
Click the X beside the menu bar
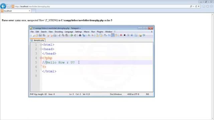[151, 32]
